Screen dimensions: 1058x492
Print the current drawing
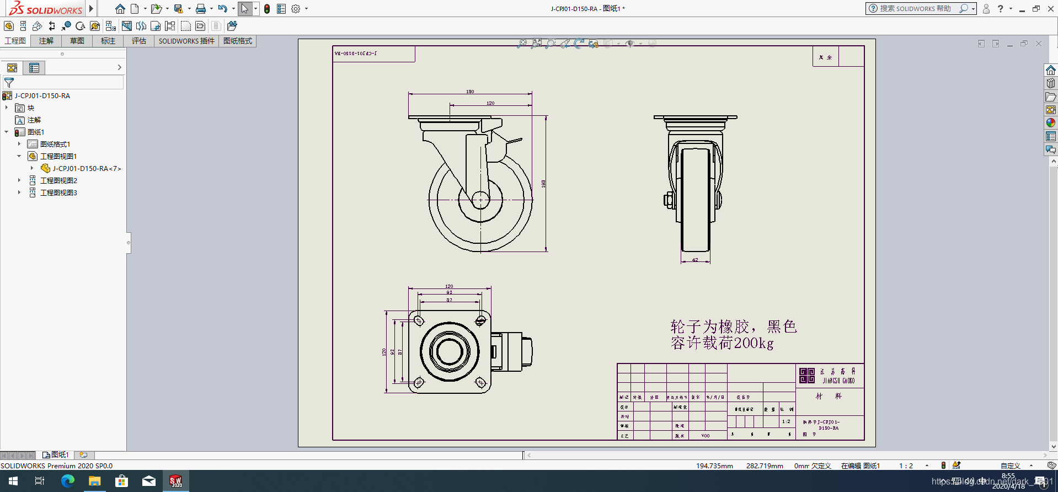[201, 9]
